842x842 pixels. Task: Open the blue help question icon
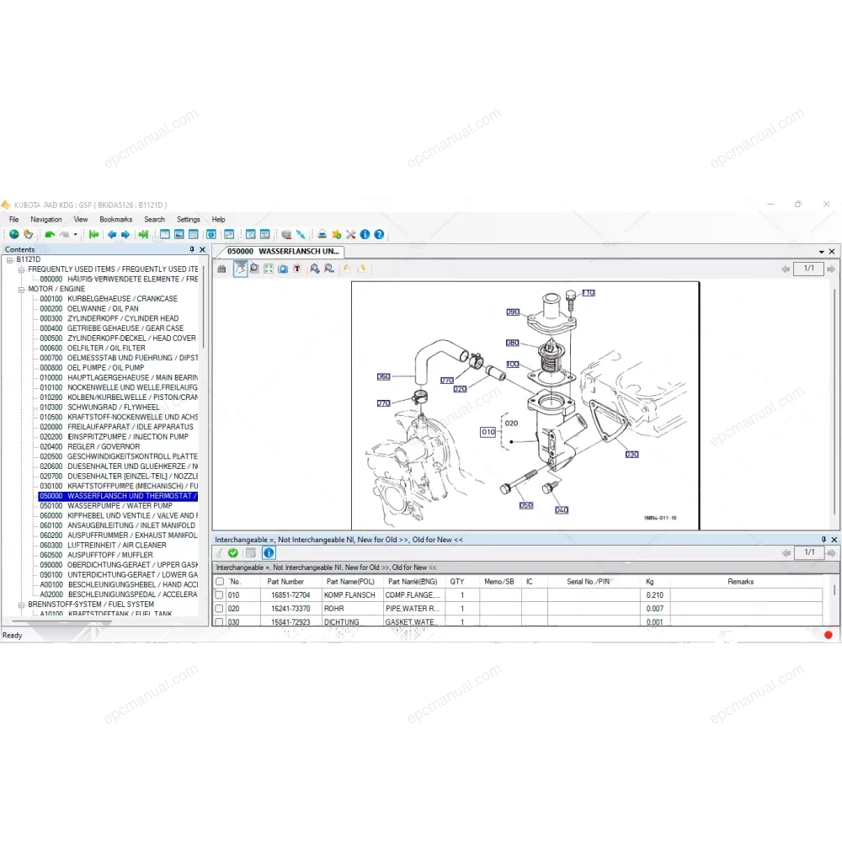click(x=379, y=234)
